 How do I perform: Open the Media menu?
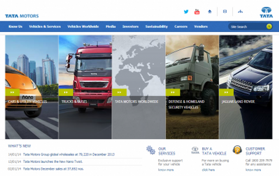click(x=111, y=26)
